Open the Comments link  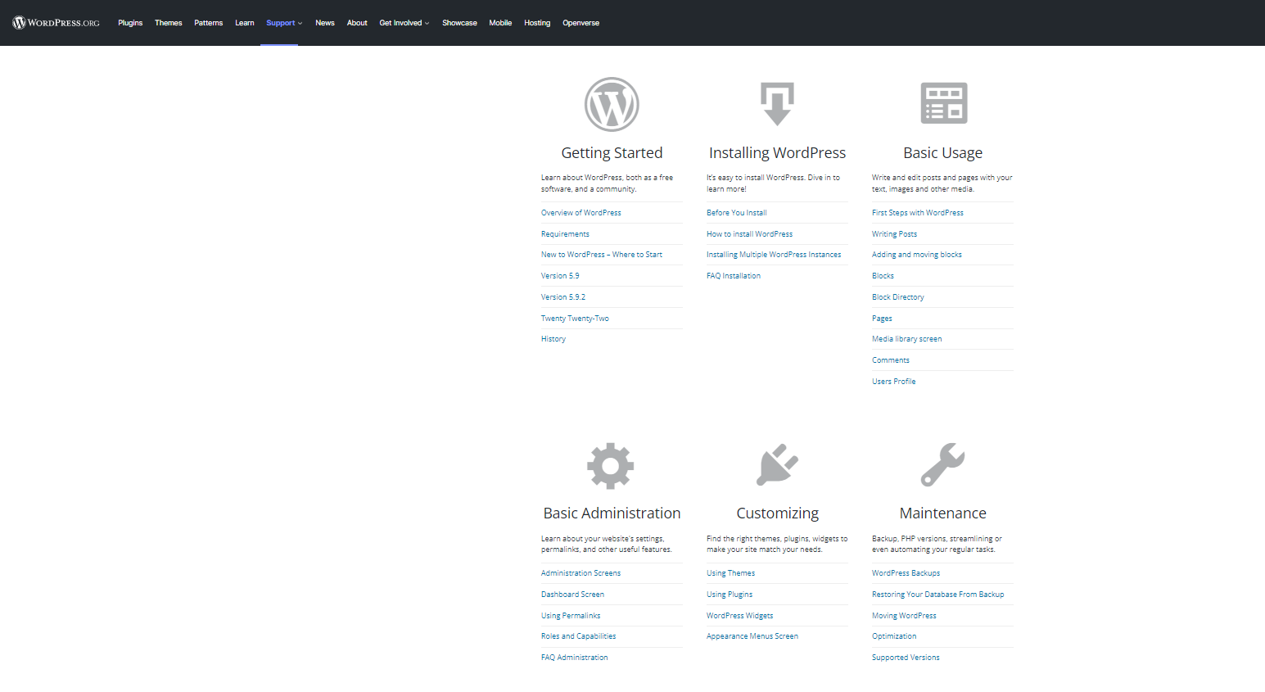891,360
